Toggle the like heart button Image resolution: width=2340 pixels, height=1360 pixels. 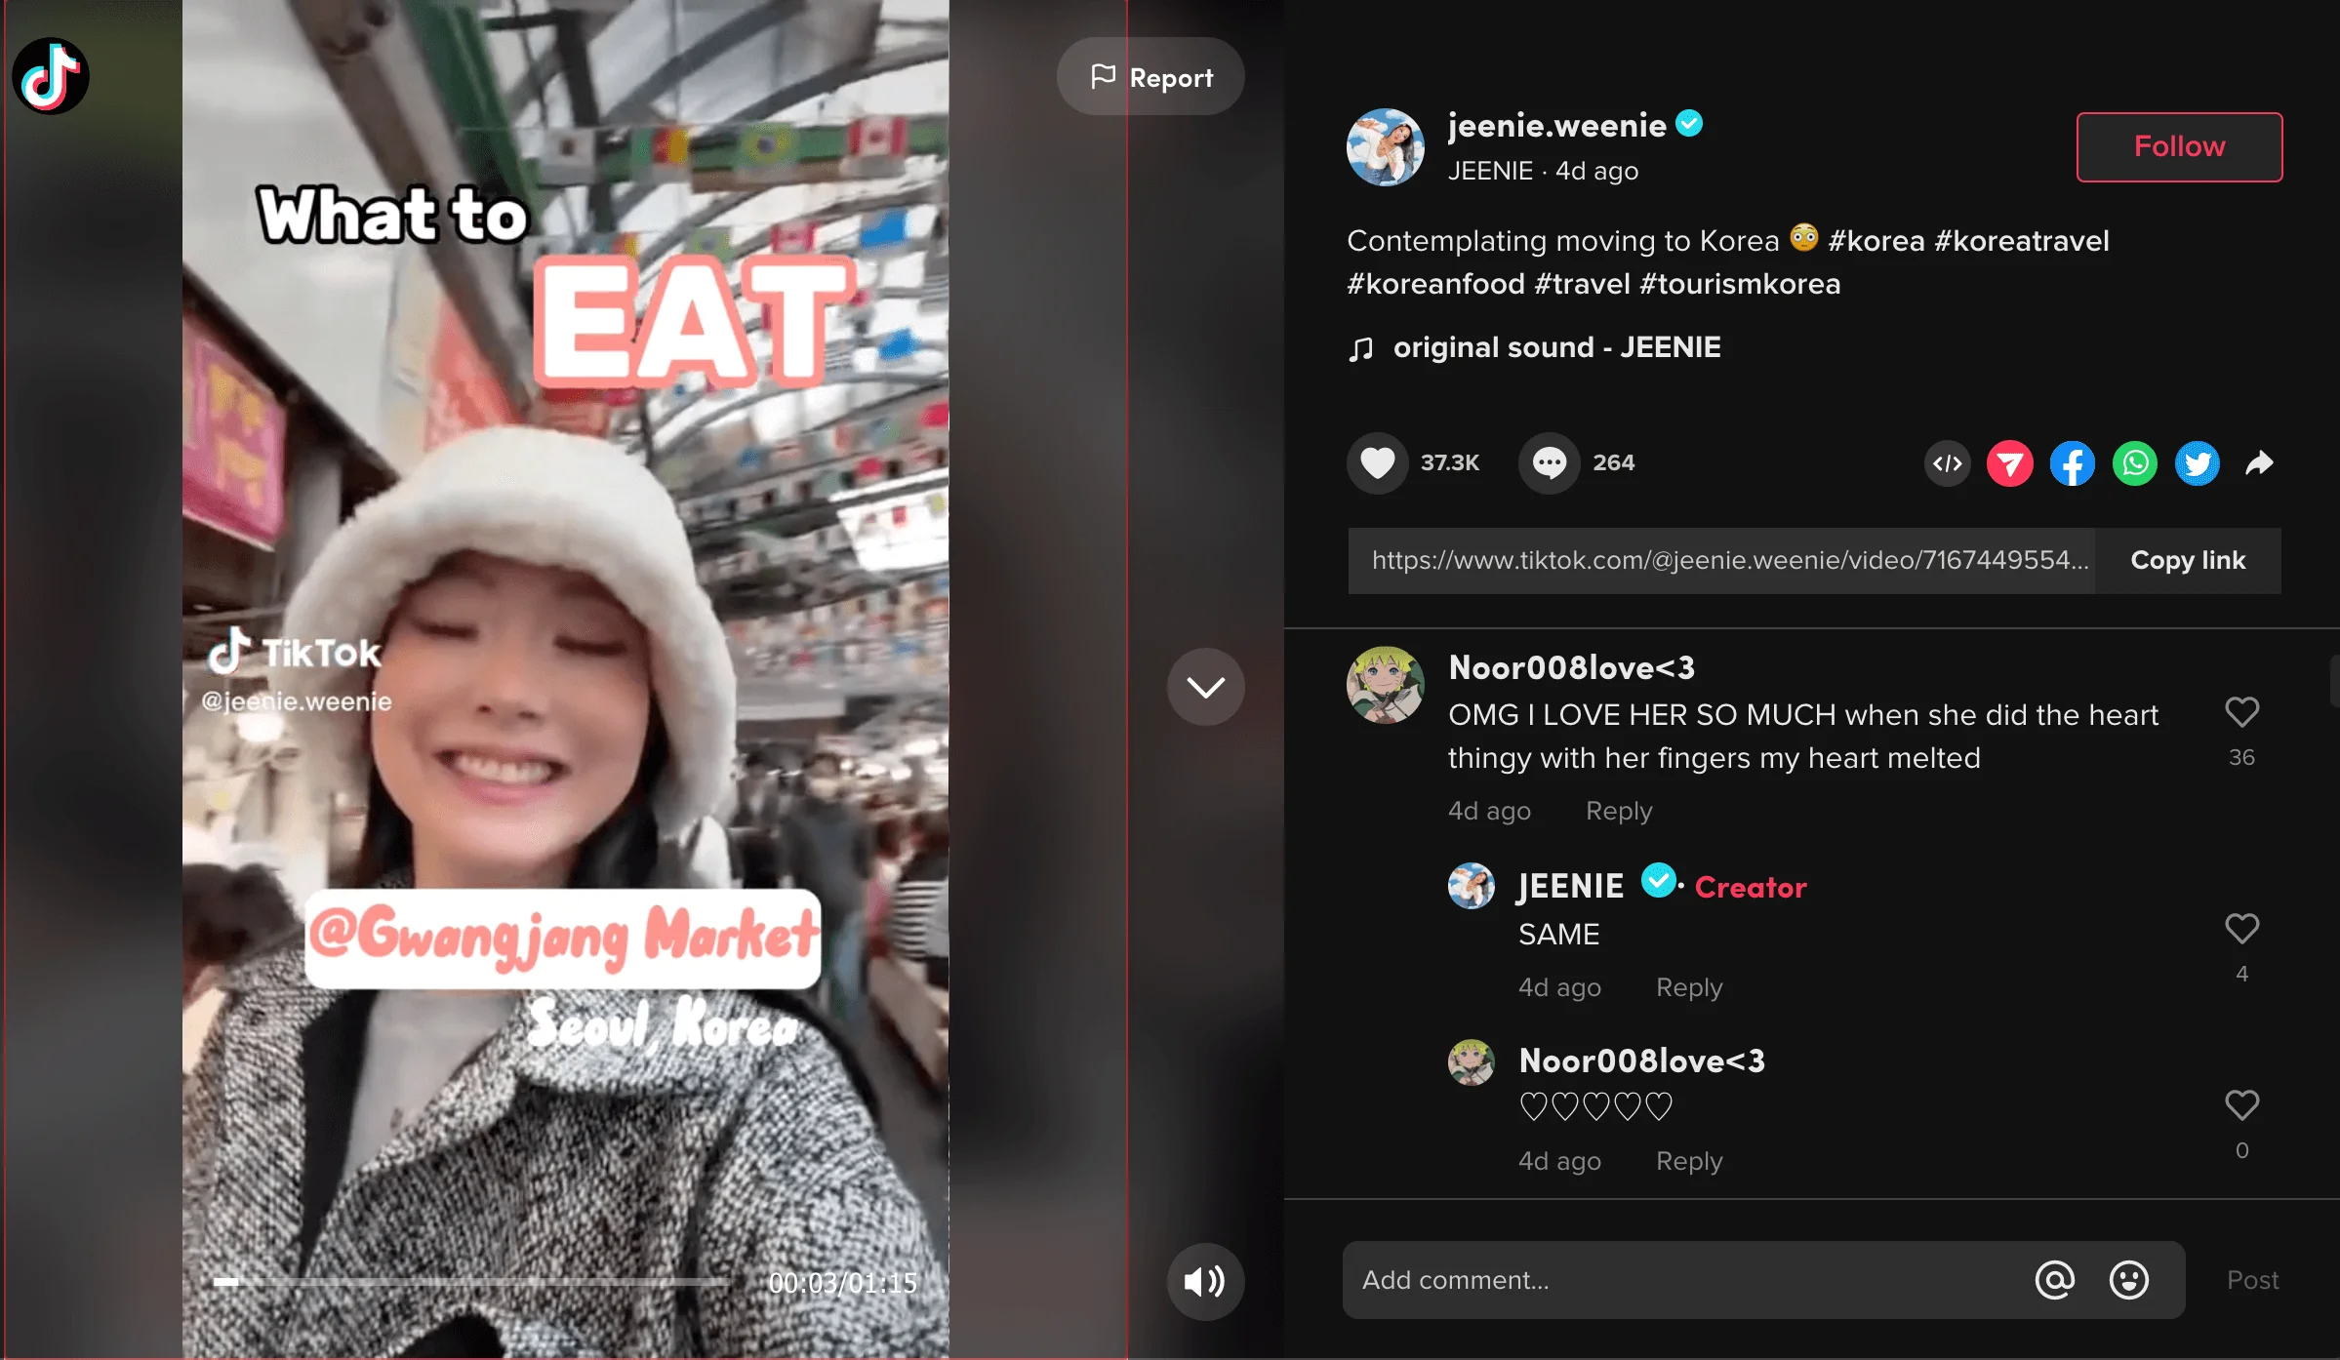1378,463
